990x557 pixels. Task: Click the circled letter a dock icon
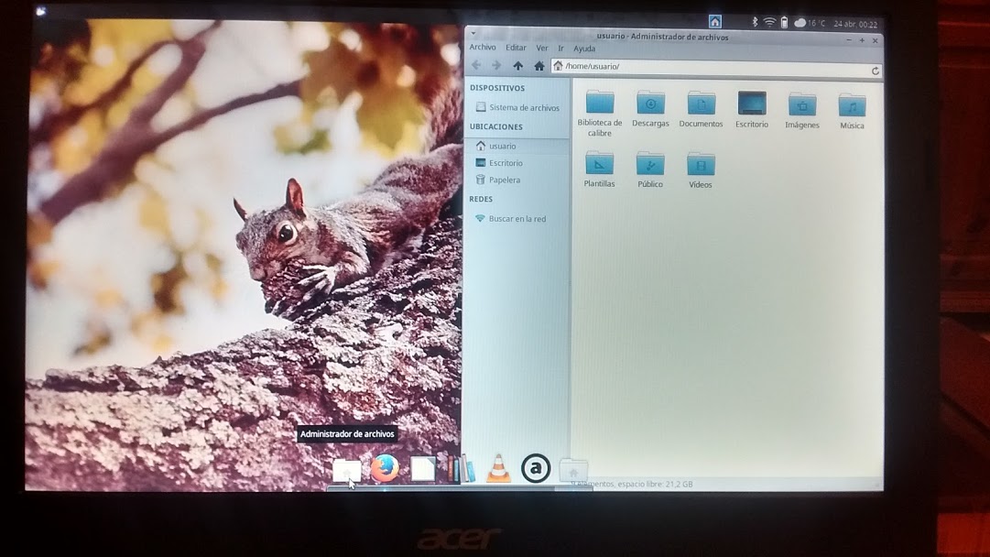536,468
